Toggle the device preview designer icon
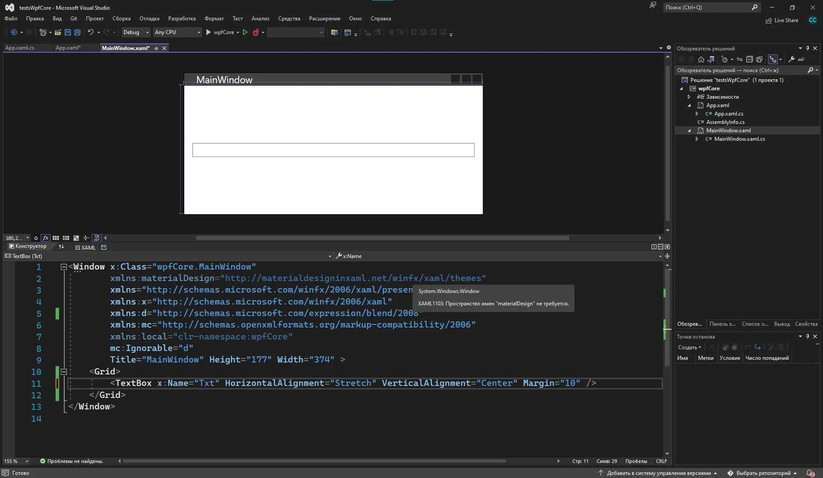 point(97,238)
